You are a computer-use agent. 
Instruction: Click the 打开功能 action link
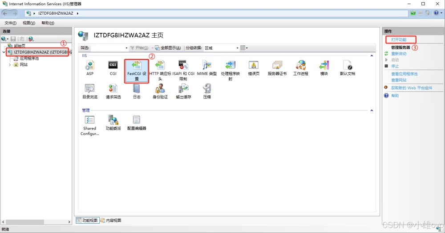click(x=399, y=39)
